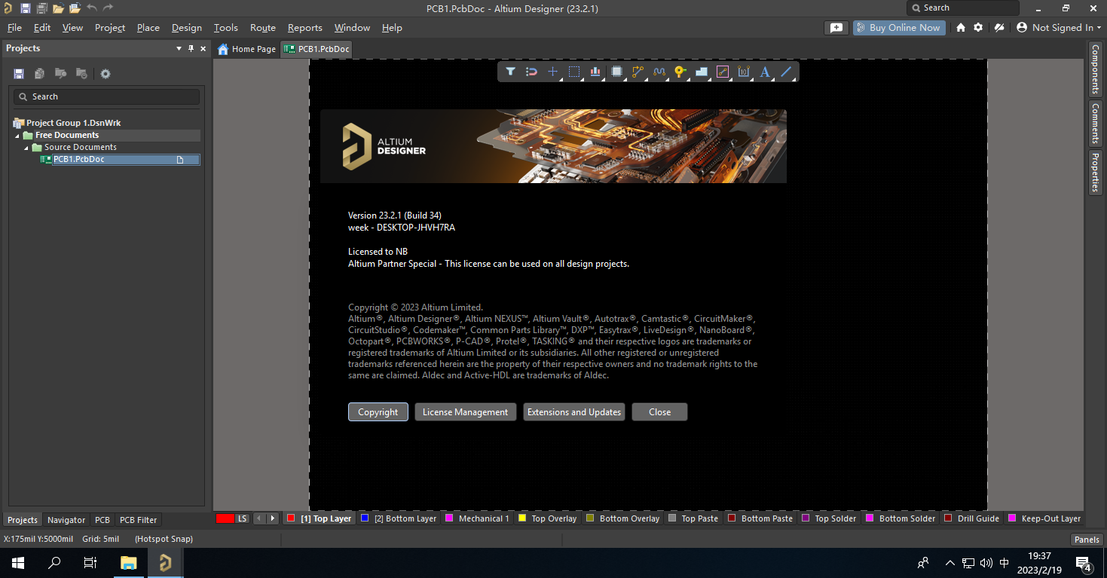Select Project Group 1.DsnWrk
Viewport: 1107px width, 578px height.
[x=73, y=123]
